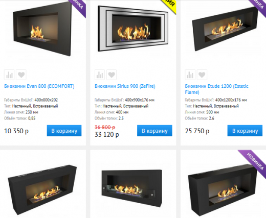
Task: Add Etude 1200 to cart button
Action: [x=245, y=131]
